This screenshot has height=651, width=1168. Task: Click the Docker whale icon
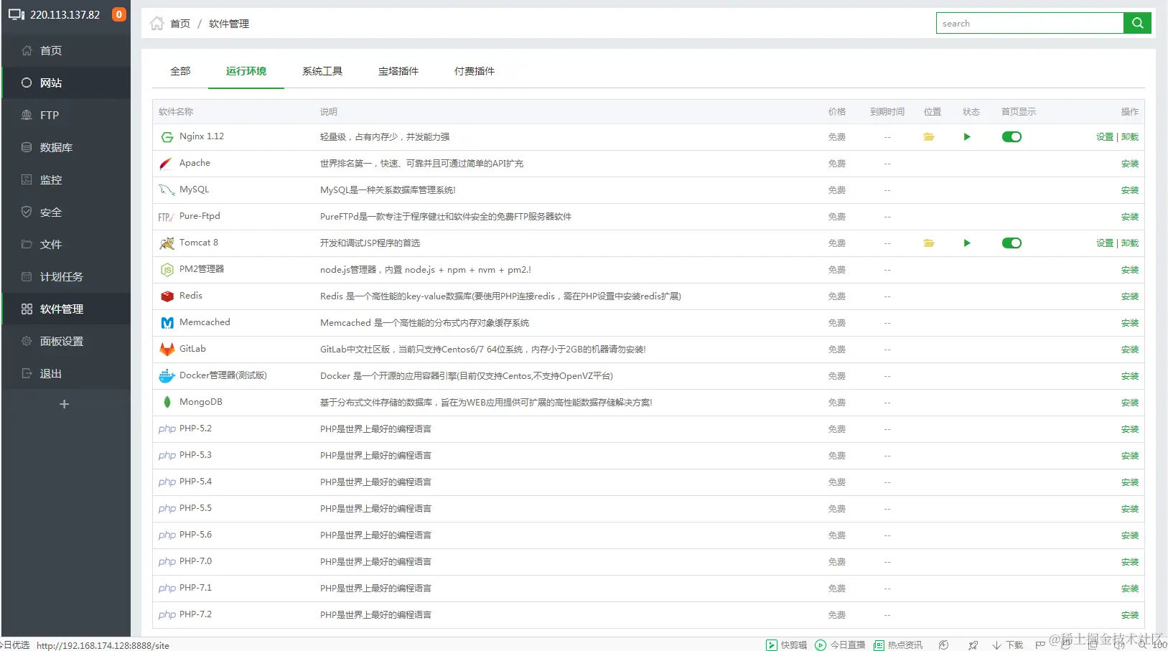pos(167,376)
